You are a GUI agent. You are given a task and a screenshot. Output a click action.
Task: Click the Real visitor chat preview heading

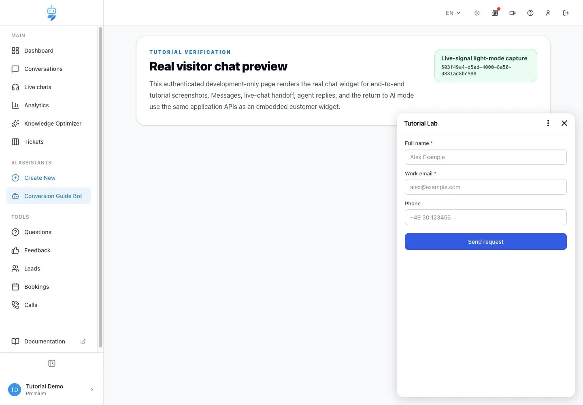(218, 66)
